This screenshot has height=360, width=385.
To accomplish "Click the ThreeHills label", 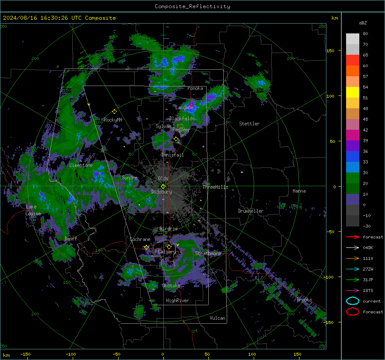I will 215,187.
